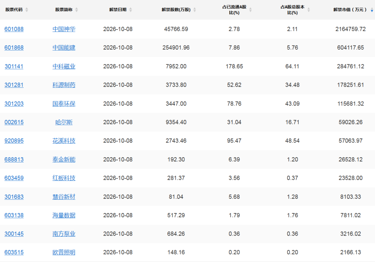Open stock code 601868 link
The width and height of the screenshot is (375, 262).
click(14, 48)
